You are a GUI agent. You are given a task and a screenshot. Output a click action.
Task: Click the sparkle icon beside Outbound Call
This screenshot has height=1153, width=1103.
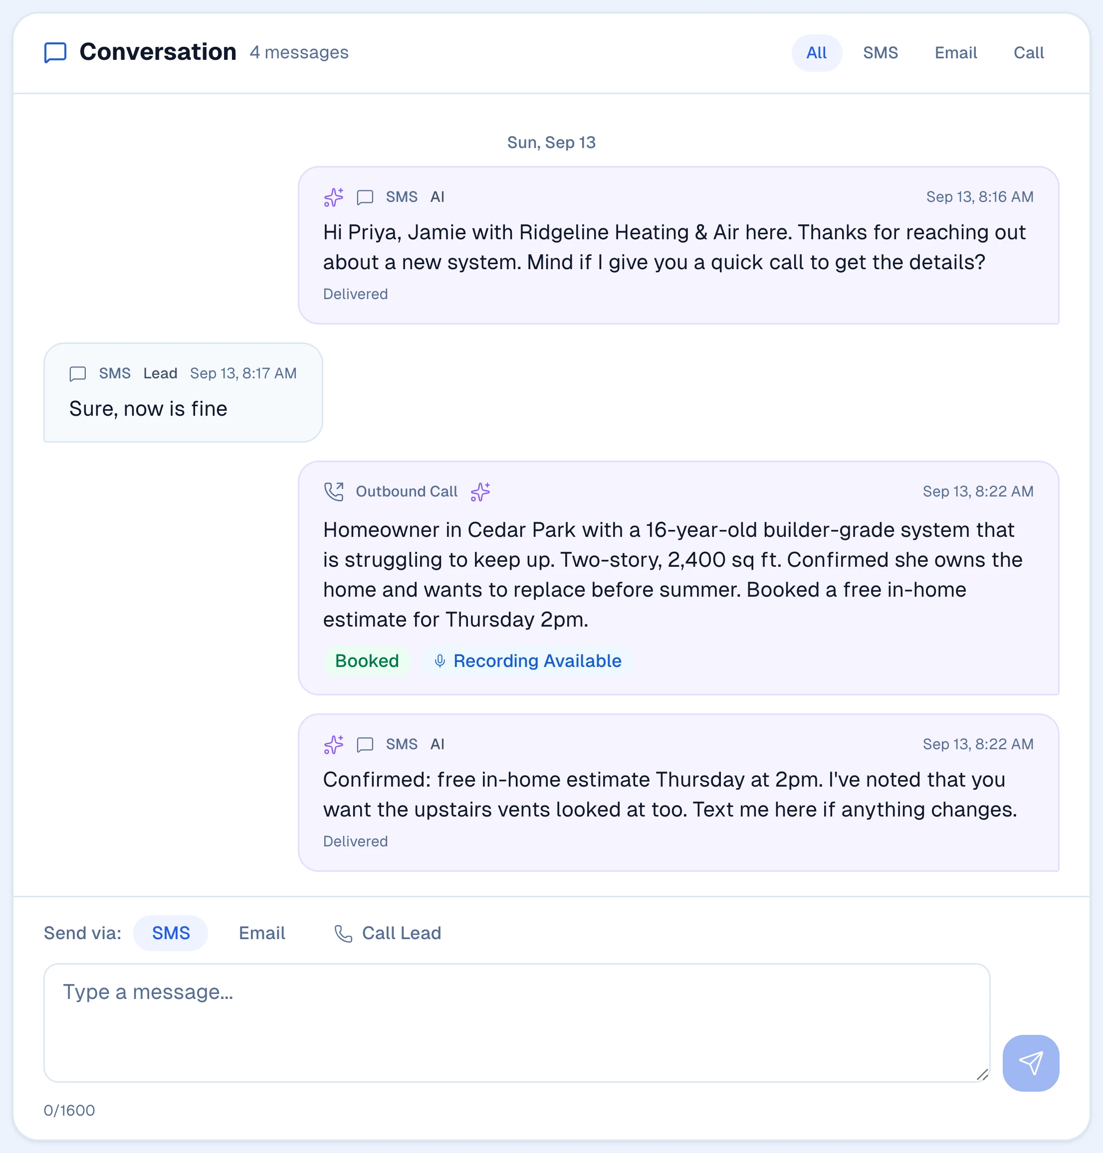click(480, 492)
